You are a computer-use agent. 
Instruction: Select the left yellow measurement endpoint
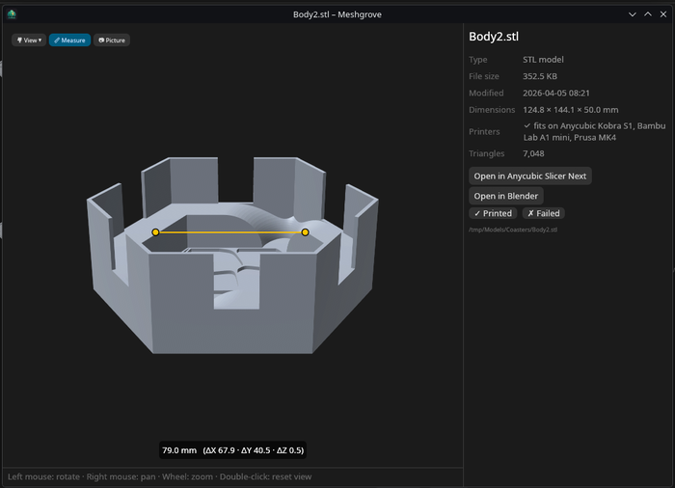tap(155, 232)
